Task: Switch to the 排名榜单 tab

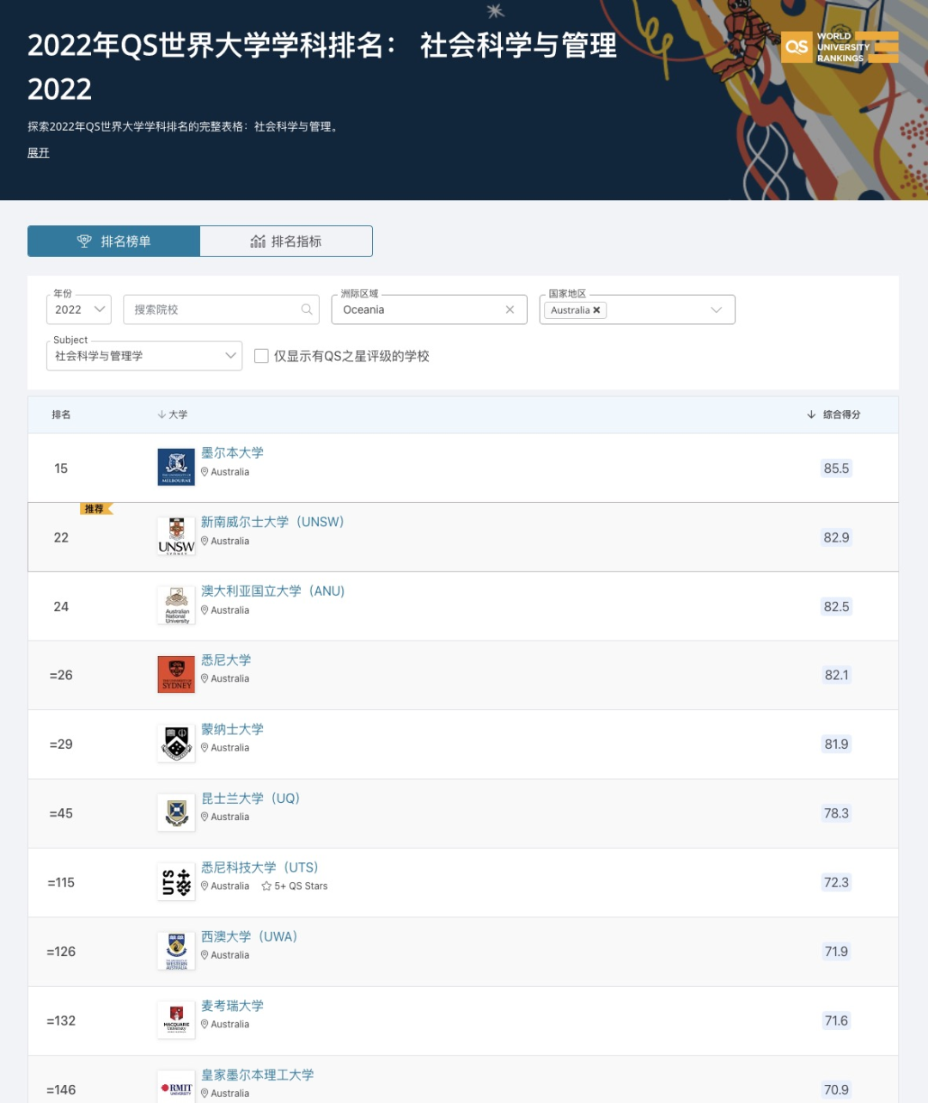Action: (113, 242)
